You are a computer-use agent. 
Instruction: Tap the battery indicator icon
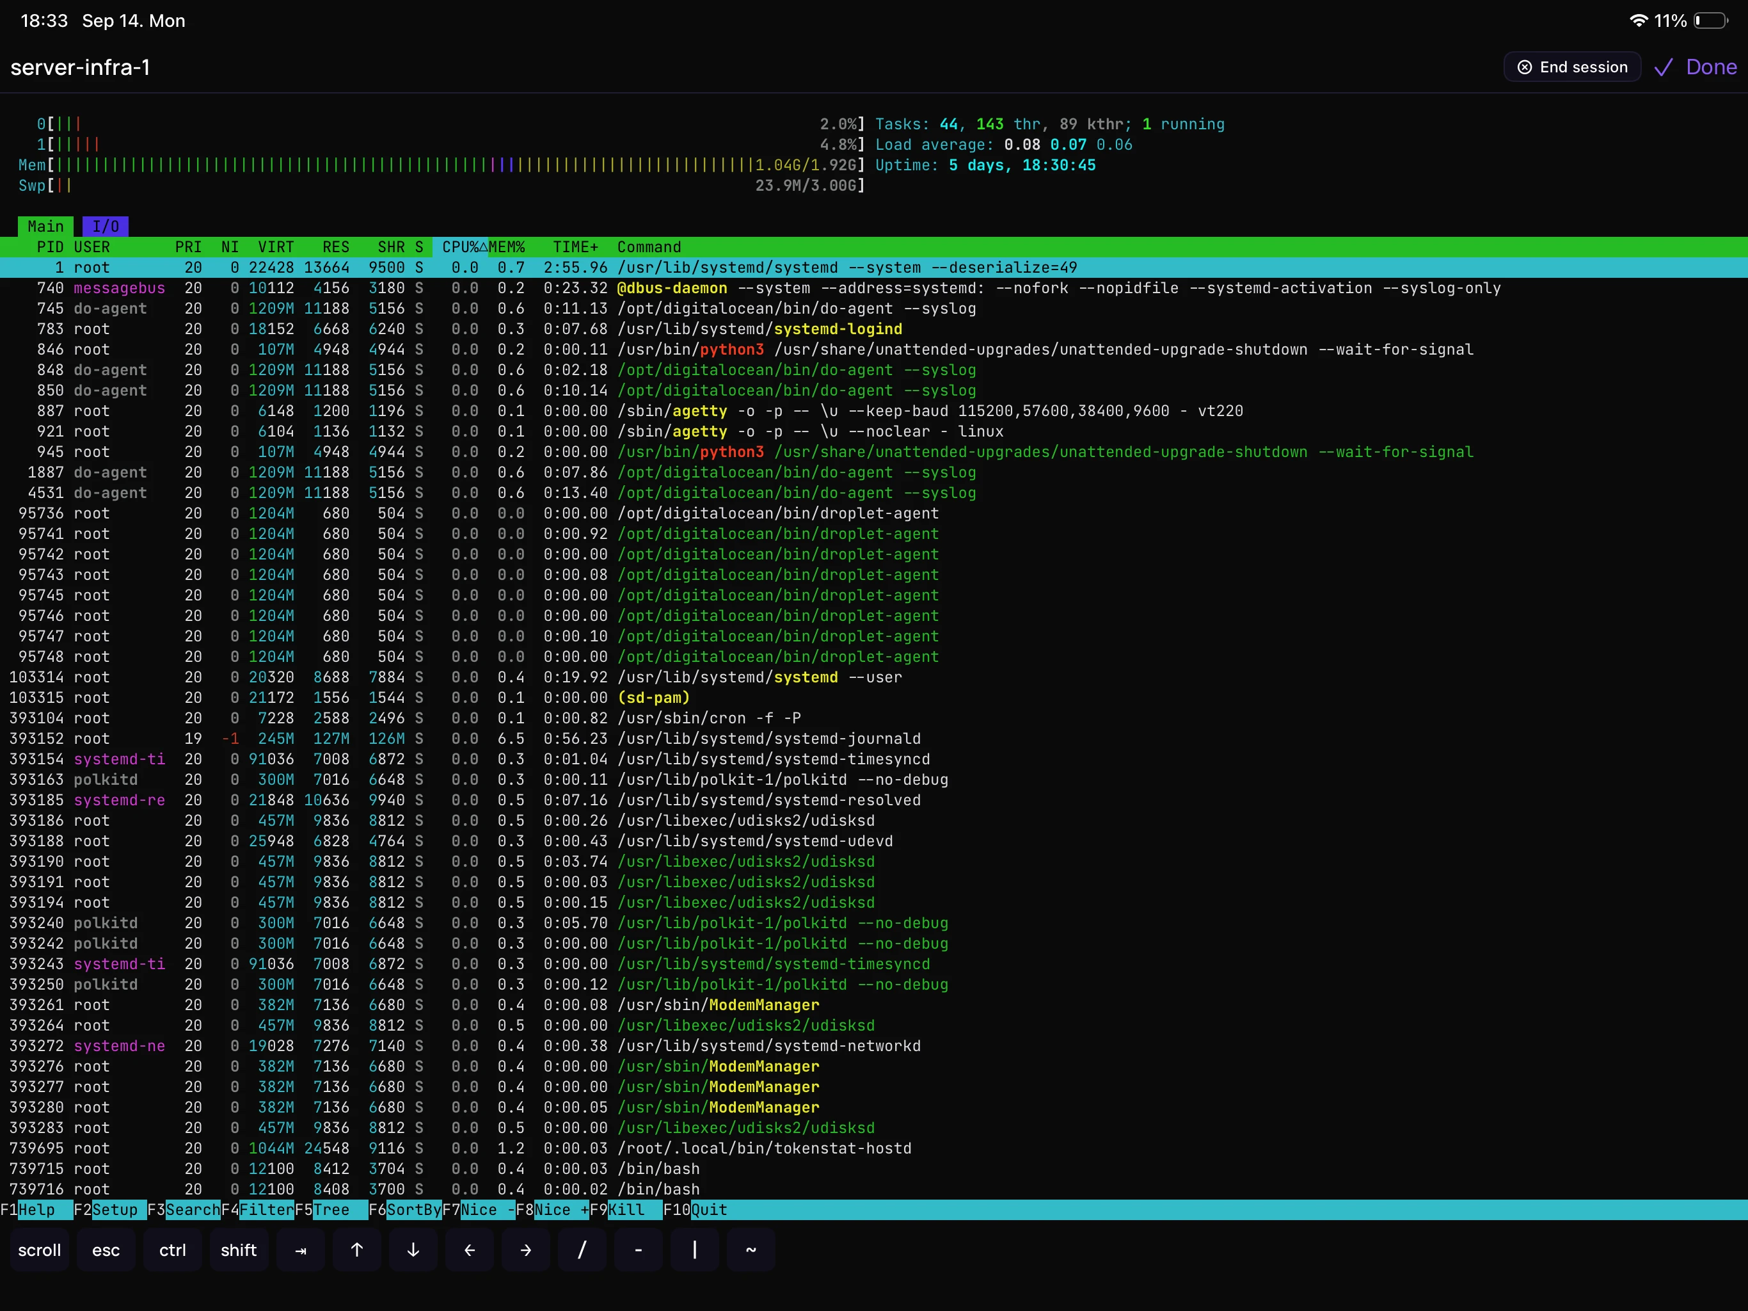pos(1711,20)
